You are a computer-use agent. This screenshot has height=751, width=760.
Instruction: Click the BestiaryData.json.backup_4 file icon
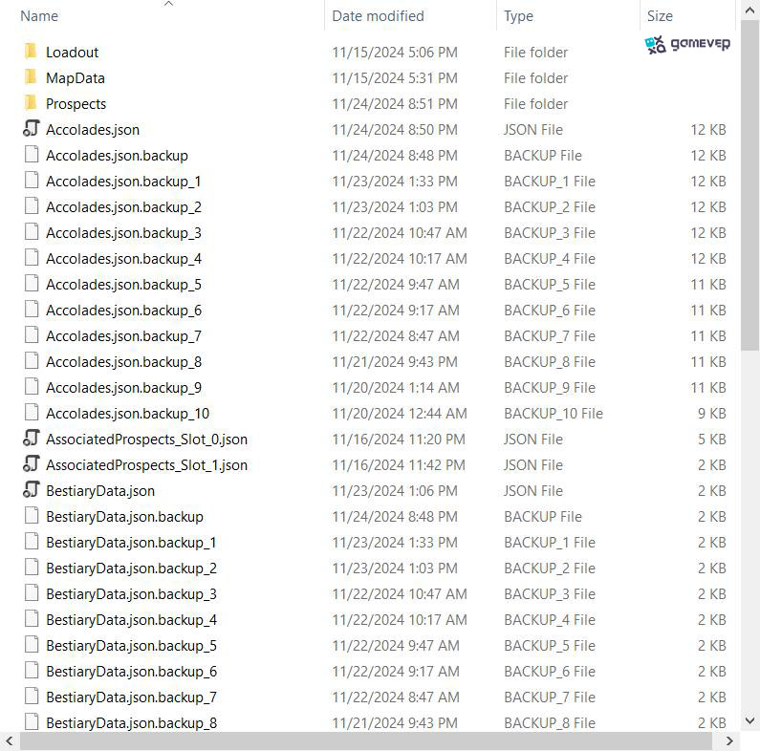click(32, 619)
